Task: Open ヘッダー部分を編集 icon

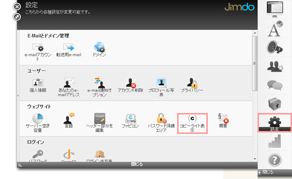Action: click(x=100, y=118)
